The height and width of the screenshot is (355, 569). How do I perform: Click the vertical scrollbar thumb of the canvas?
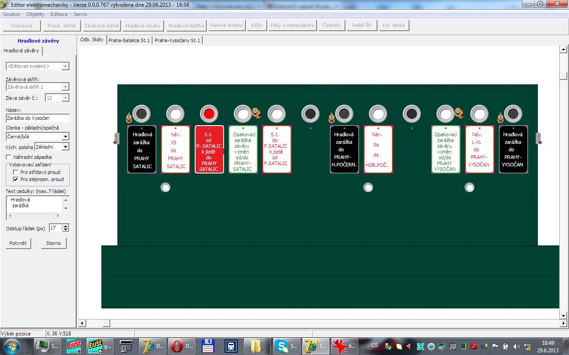(563, 76)
